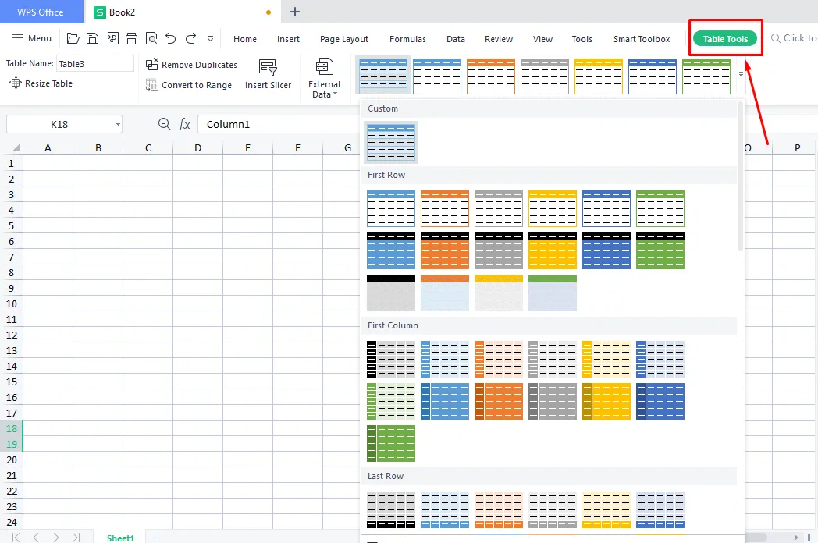818x543 pixels.
Task: Select the orange First Row table style
Action: [445, 208]
